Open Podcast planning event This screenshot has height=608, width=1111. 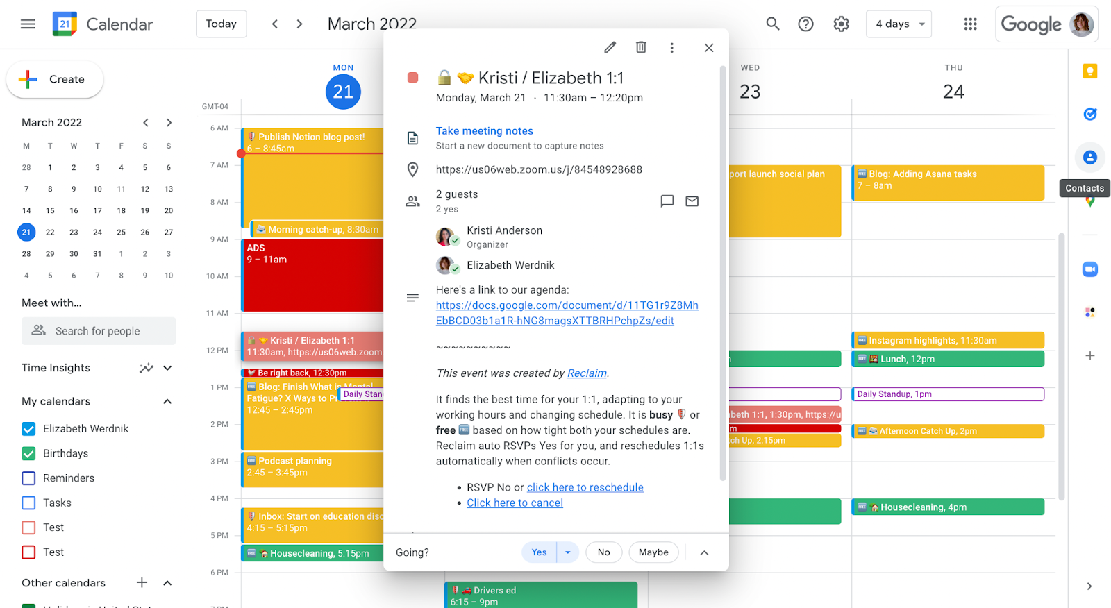312,469
